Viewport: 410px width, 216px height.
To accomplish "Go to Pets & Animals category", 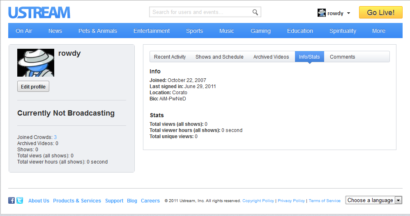I will coord(98,31).
